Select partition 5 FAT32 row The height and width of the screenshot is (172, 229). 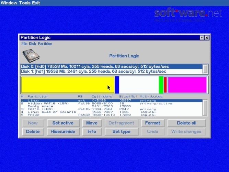112,115
